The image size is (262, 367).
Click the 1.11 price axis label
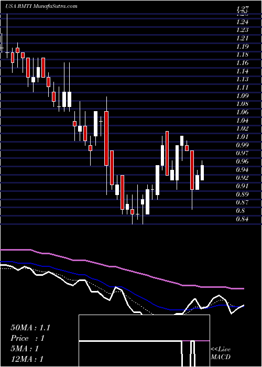(x=242, y=88)
